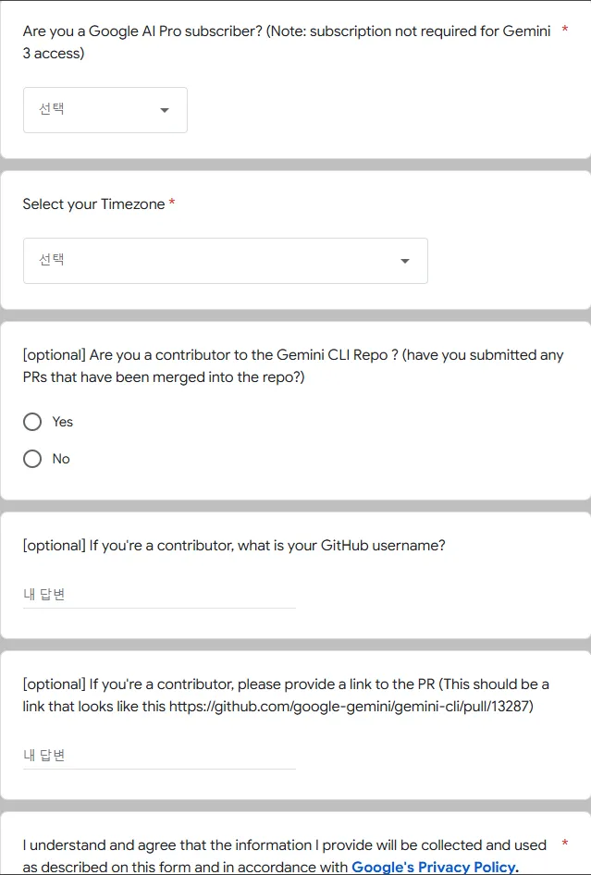
Task: Select No for Gemini CLI contributor question
Action: pyautogui.click(x=32, y=459)
